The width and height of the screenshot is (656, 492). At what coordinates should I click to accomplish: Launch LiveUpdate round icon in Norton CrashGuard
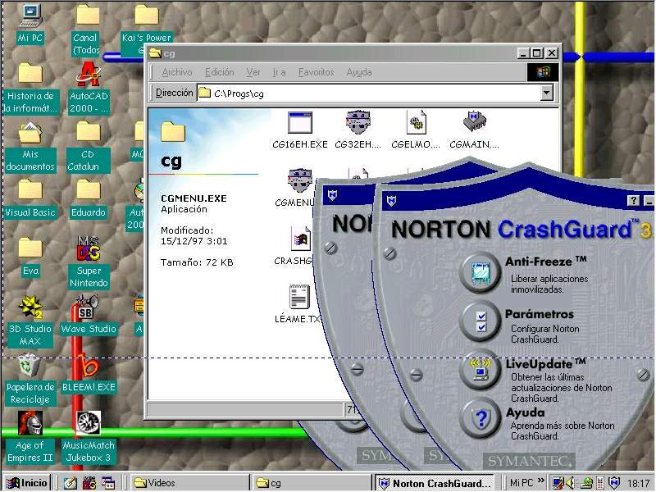click(x=481, y=370)
